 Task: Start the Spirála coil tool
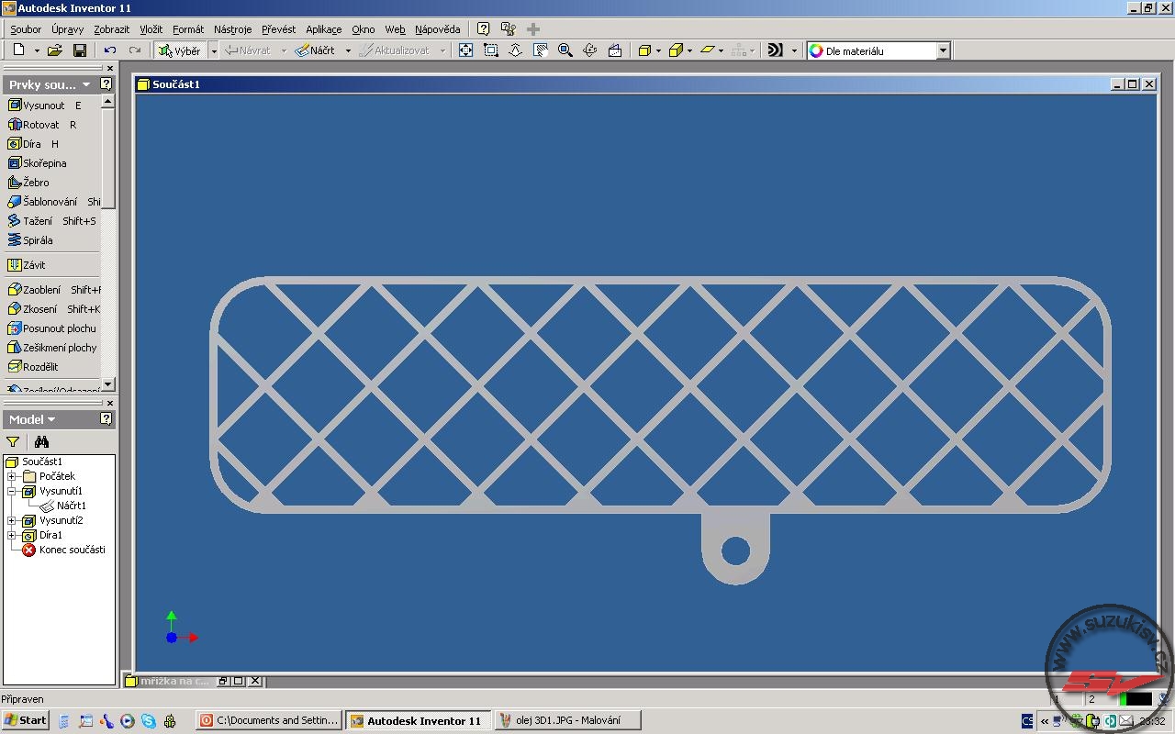38,240
